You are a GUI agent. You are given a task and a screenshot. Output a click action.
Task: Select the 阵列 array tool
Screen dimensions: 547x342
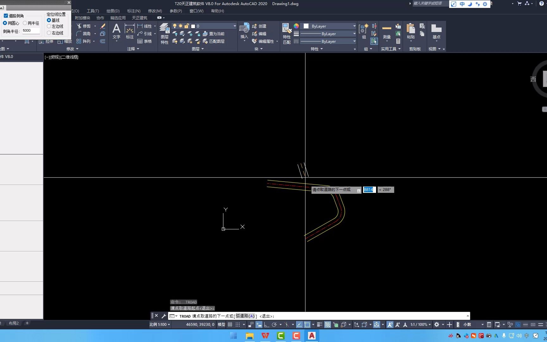click(84, 41)
